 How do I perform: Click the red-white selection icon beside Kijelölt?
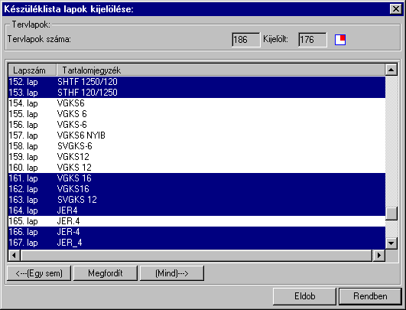(x=340, y=40)
